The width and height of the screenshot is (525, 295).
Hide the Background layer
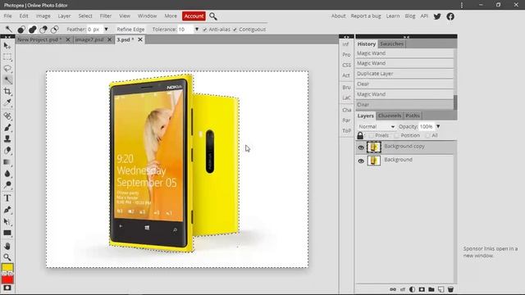(361, 161)
